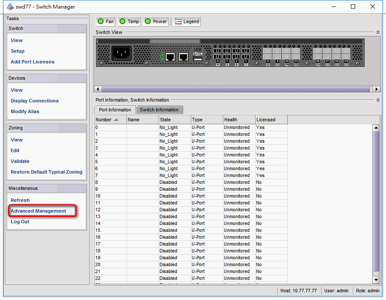This screenshot has height=300, width=386.
Task: Click the Switch Manager title bar icon
Action: pos(10,6)
